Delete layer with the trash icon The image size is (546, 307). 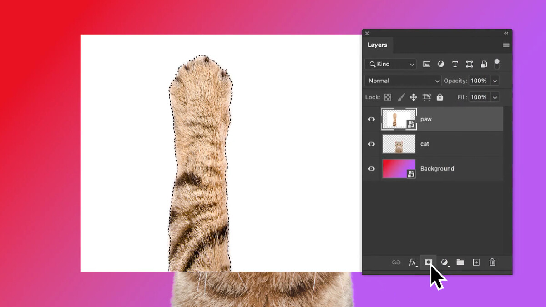pyautogui.click(x=492, y=262)
